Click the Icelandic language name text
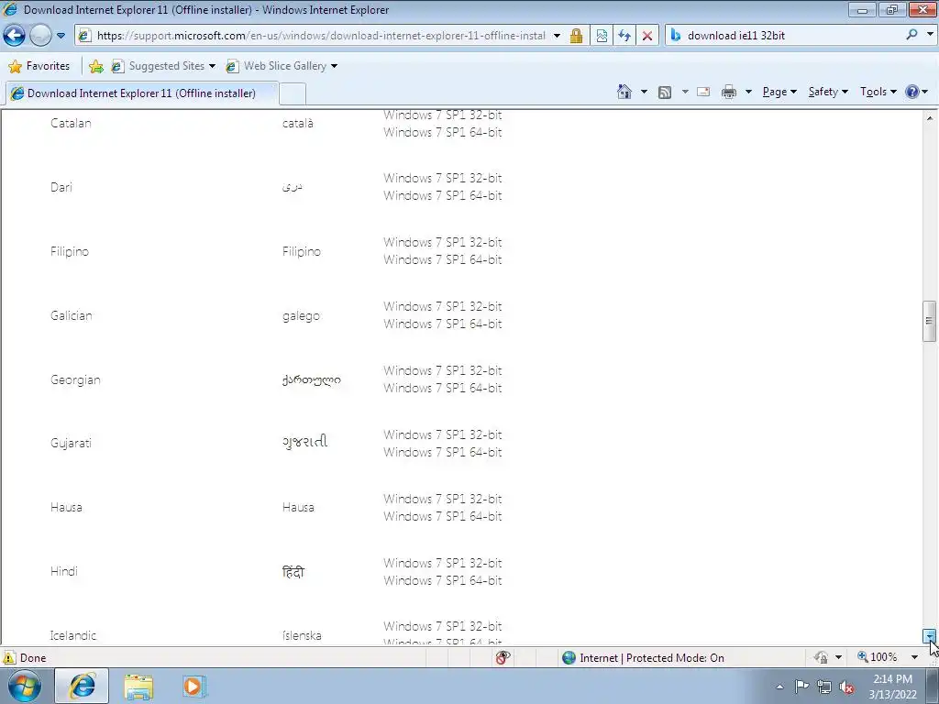 [73, 636]
